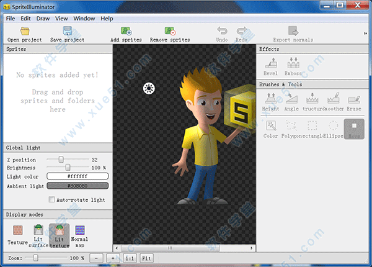Click the Open project icon
The width and height of the screenshot is (372, 267).
[x=25, y=31]
